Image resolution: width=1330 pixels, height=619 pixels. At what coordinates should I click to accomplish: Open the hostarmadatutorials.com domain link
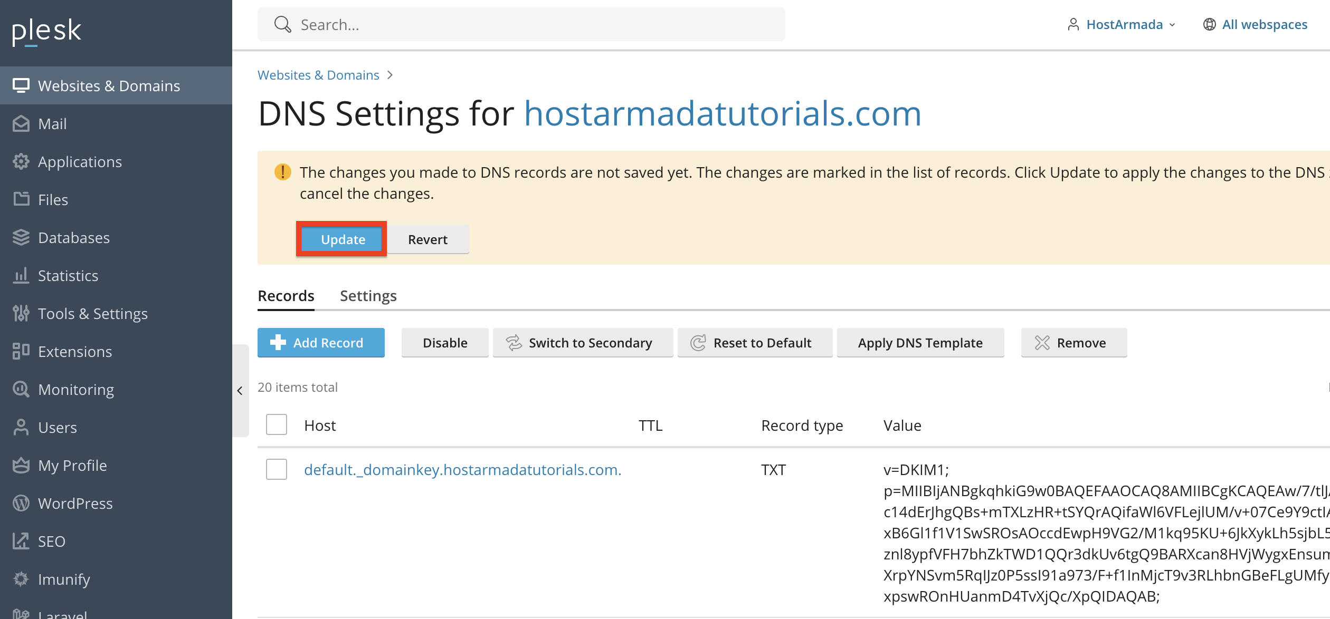coord(723,114)
